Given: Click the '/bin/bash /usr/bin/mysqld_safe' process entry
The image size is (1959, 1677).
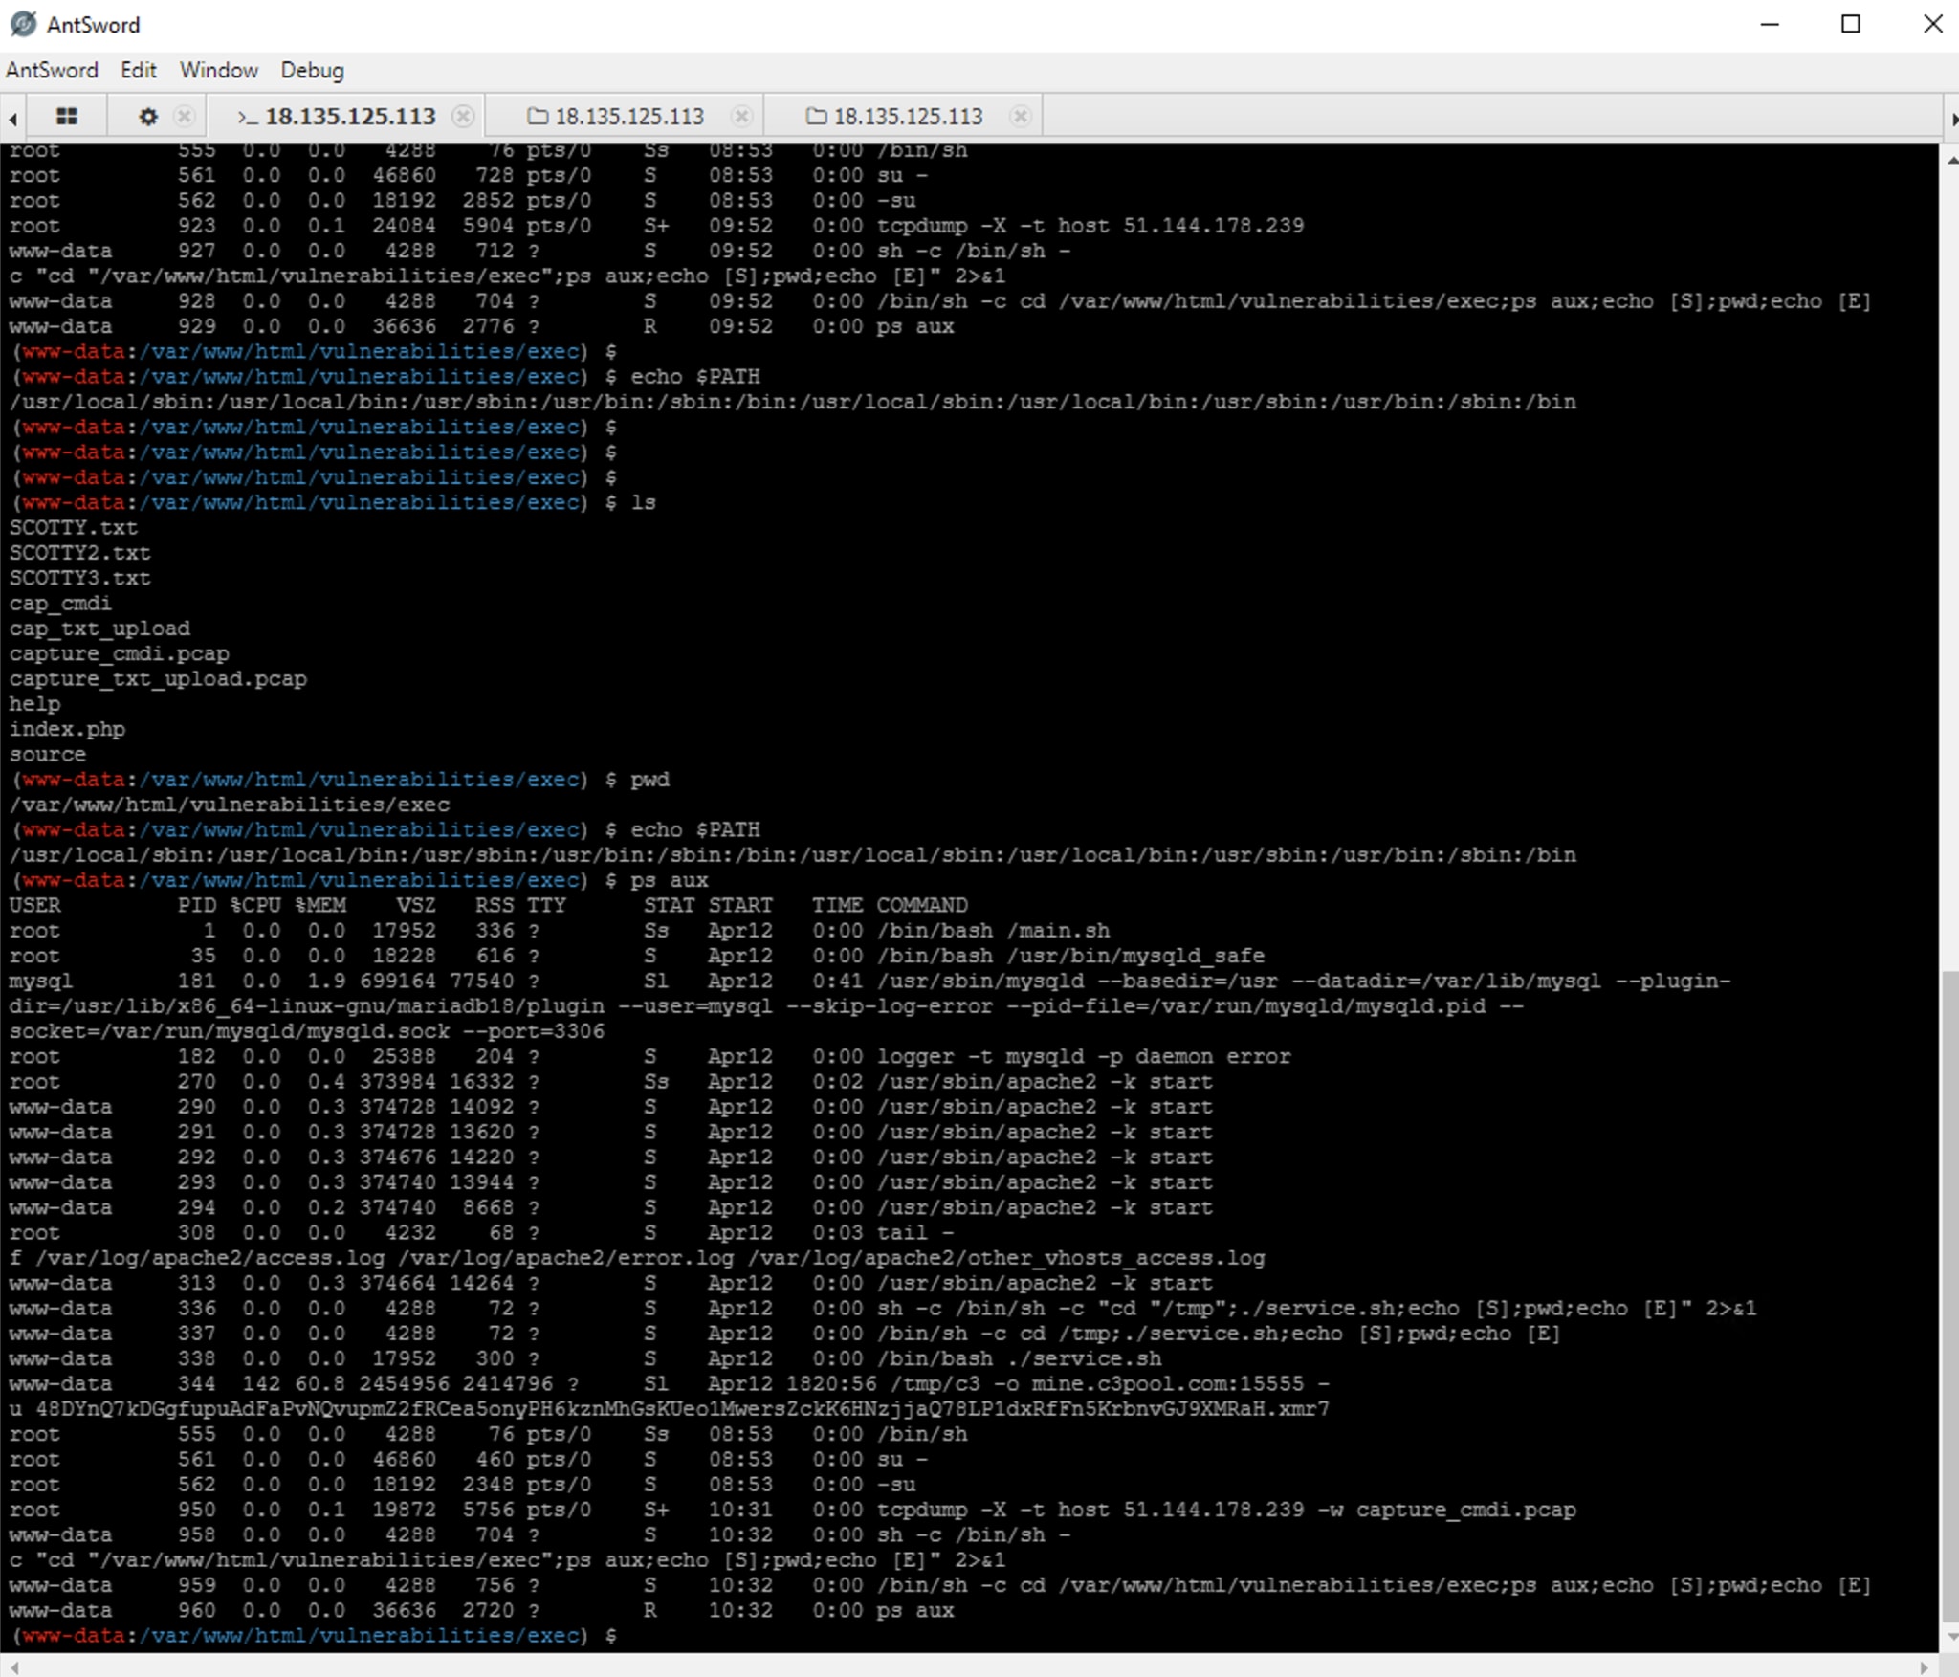Looking at the screenshot, I should point(1070,956).
